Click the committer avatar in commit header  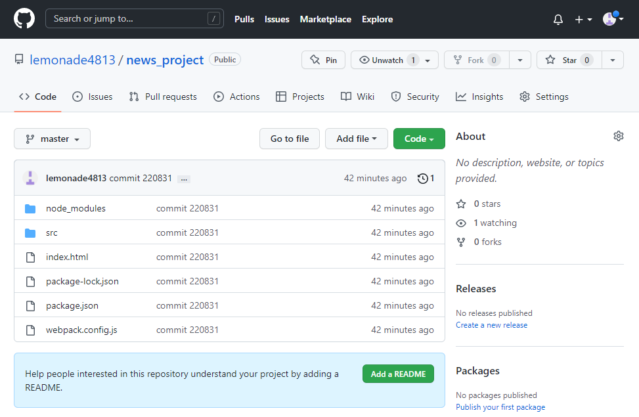pyautogui.click(x=30, y=178)
